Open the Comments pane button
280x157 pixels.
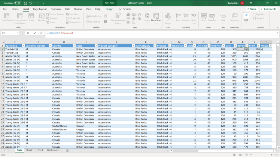coord(268,9)
